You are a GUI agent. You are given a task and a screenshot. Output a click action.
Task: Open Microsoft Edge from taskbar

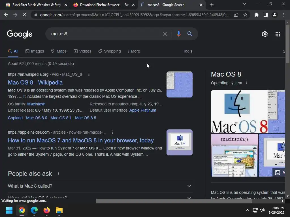[x=34, y=210]
